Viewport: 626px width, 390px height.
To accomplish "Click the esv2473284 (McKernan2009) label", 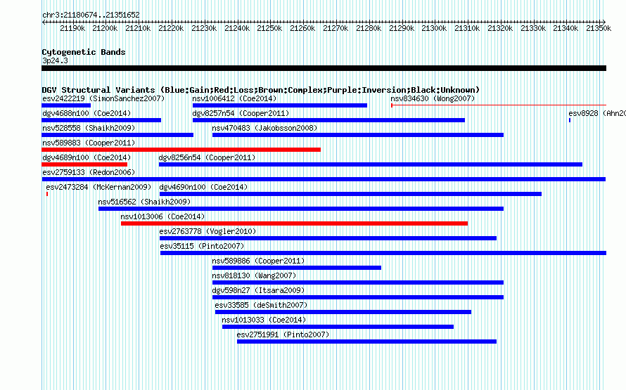I will (98, 187).
